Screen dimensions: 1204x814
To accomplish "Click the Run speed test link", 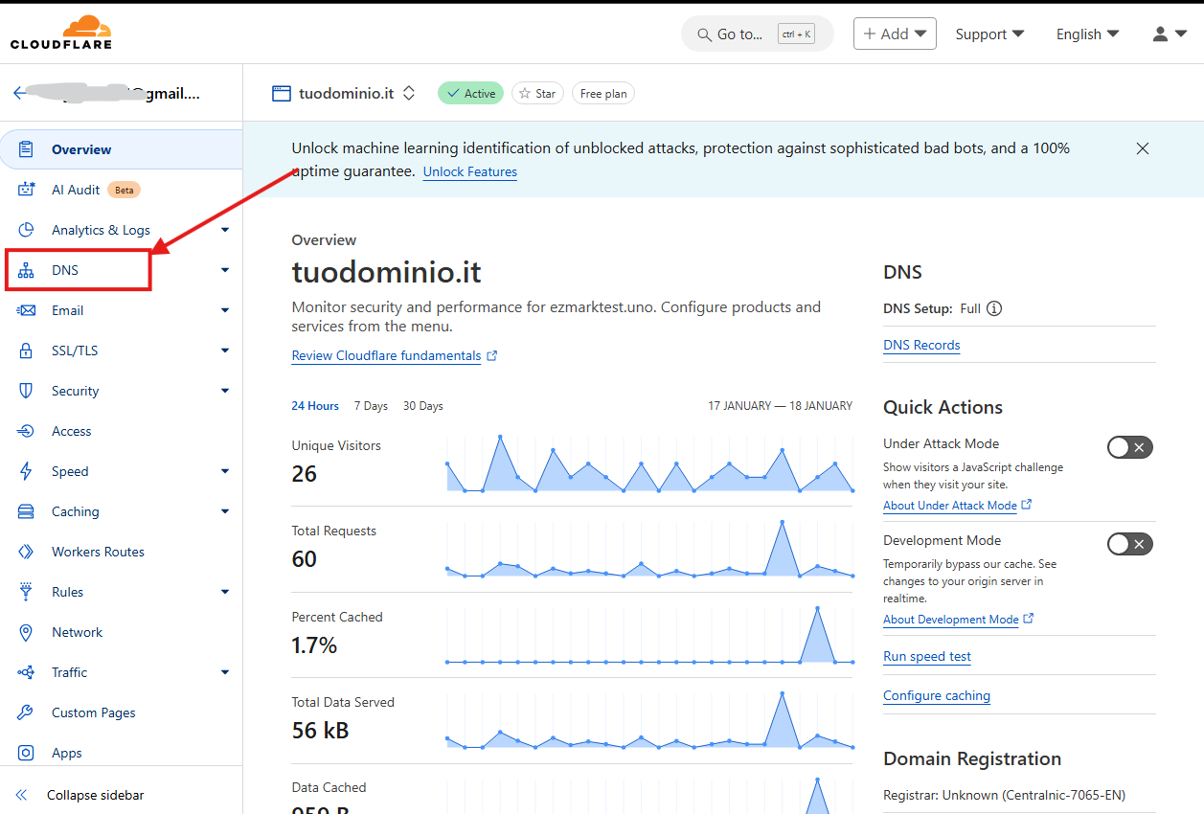I will coord(927,657).
